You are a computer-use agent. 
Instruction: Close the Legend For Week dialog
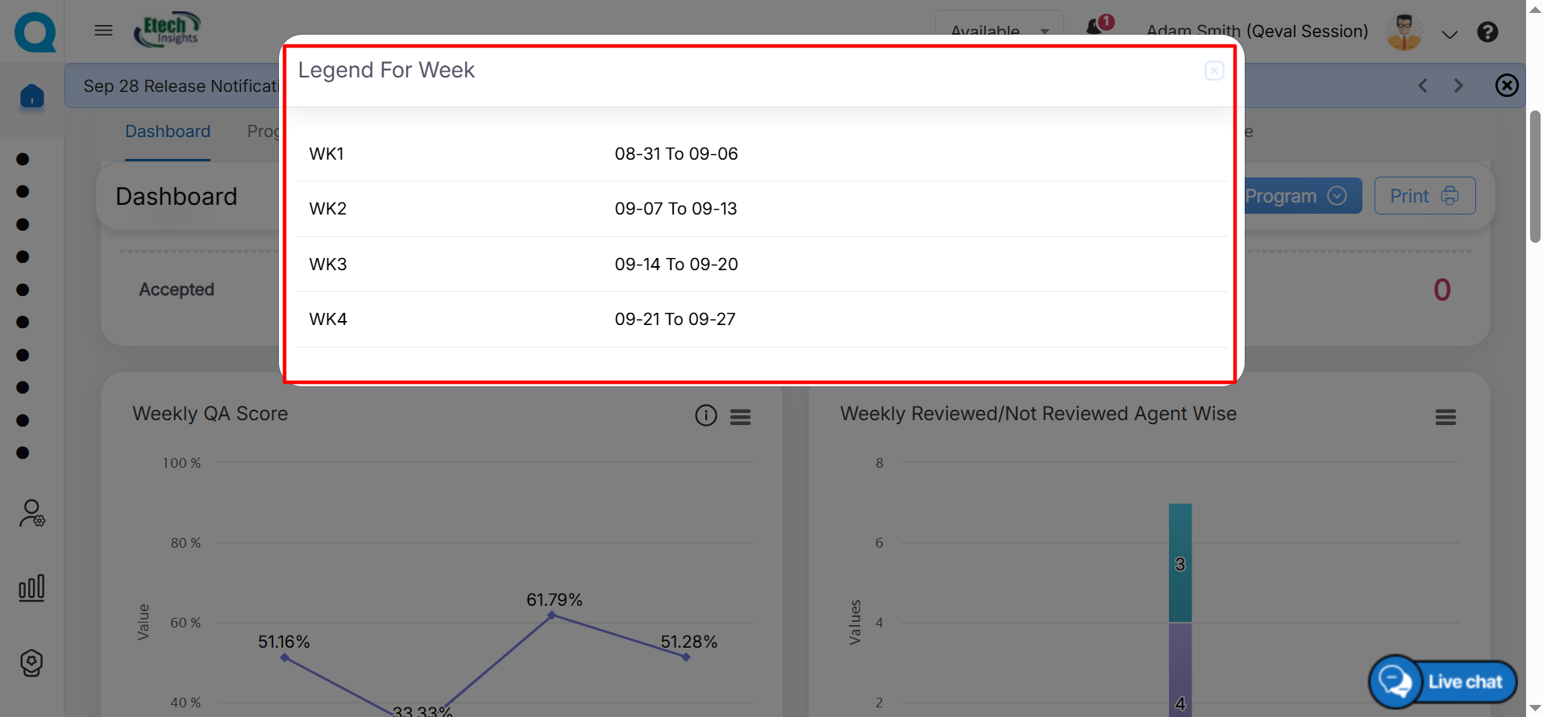1213,71
